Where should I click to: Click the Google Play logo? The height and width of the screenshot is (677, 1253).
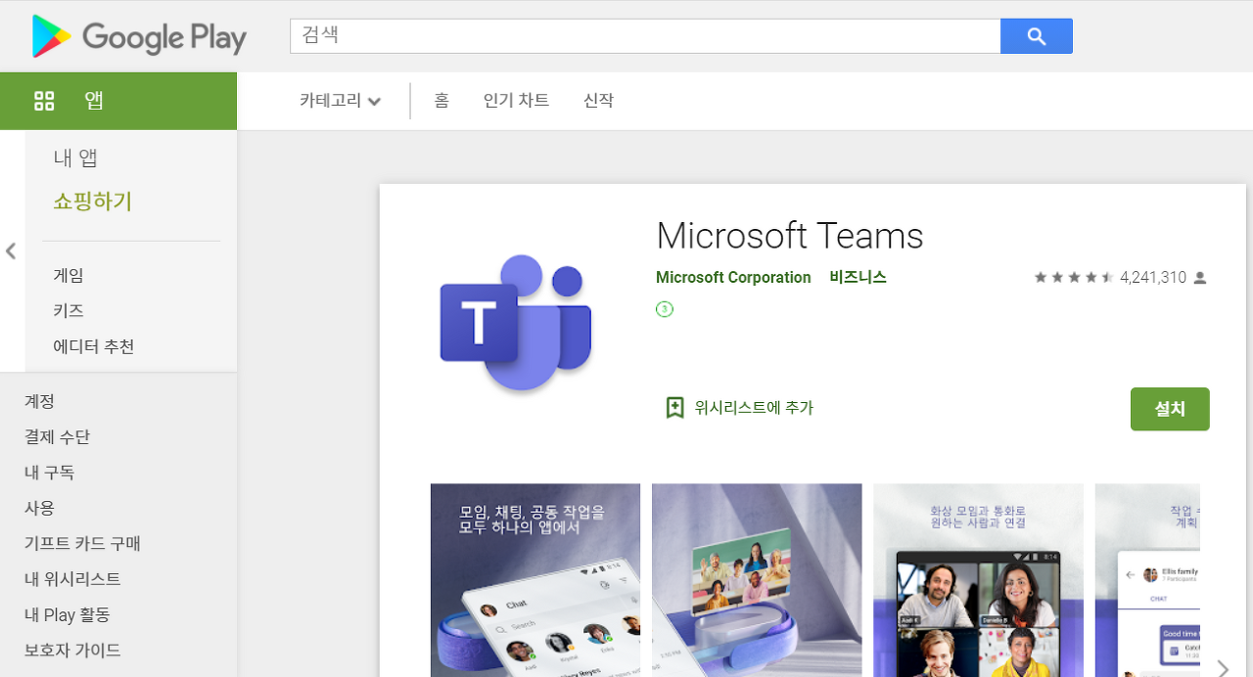(x=138, y=36)
